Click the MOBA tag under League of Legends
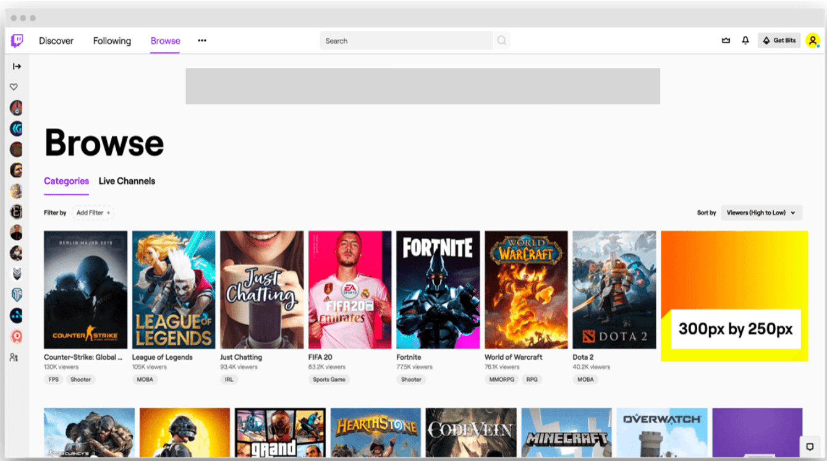827x461 pixels. click(145, 379)
